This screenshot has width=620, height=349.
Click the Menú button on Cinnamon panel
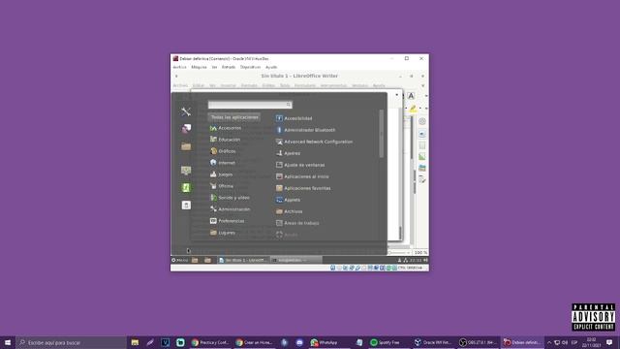180,260
